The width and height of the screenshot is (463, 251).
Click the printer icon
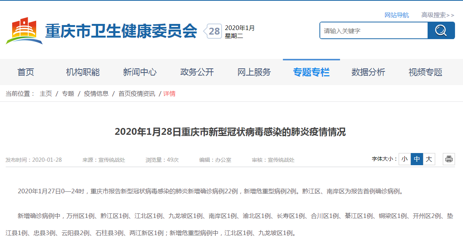coord(449,159)
